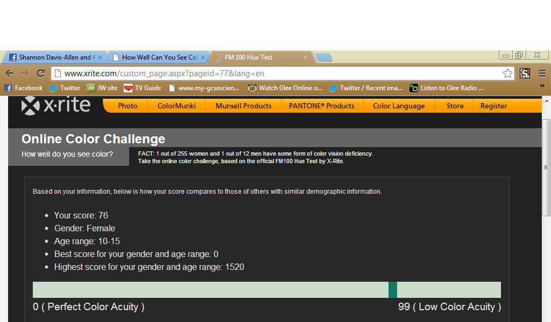551x322 pixels.
Task: Click the red S extension icon
Action: point(525,74)
